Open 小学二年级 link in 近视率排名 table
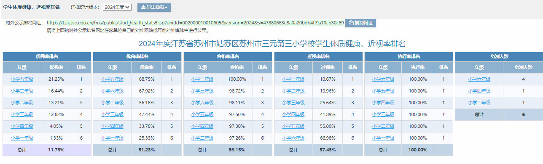 coord(293,91)
